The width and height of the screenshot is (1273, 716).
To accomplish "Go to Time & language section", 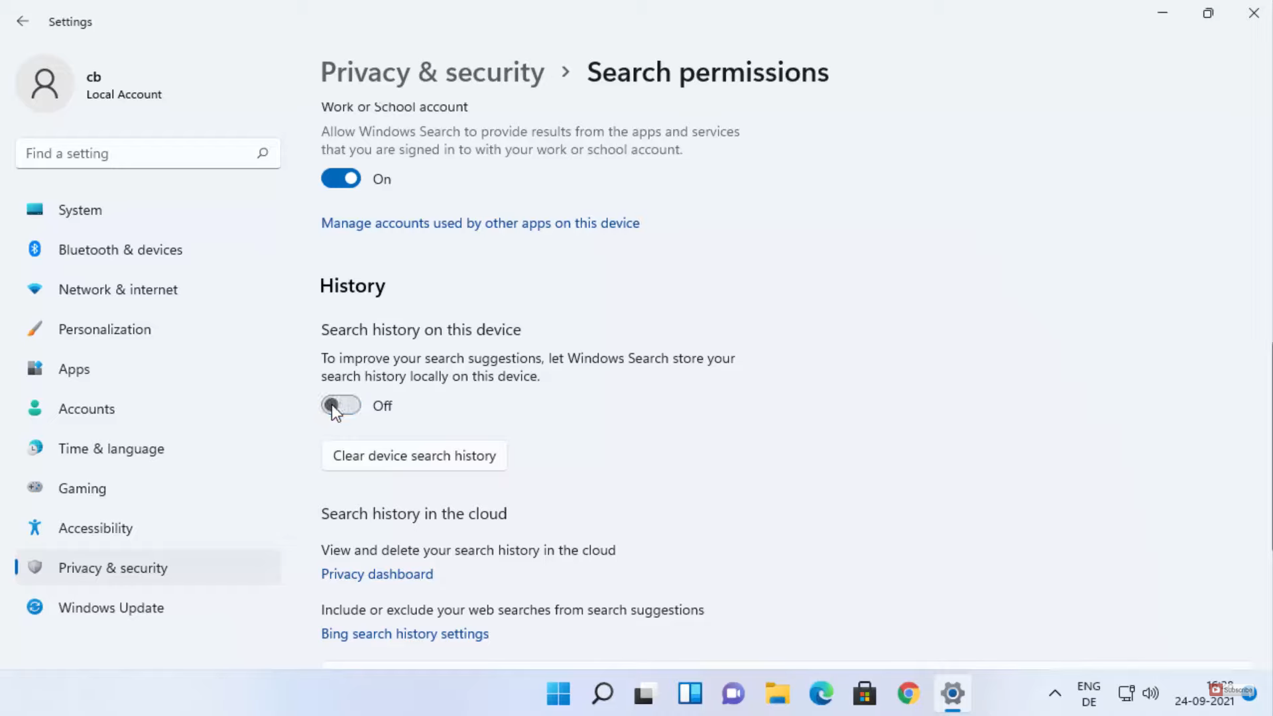I will pyautogui.click(x=111, y=449).
